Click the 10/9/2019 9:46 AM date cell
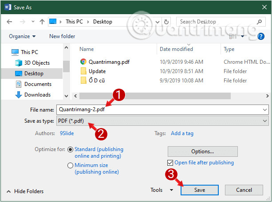 tap(181, 62)
